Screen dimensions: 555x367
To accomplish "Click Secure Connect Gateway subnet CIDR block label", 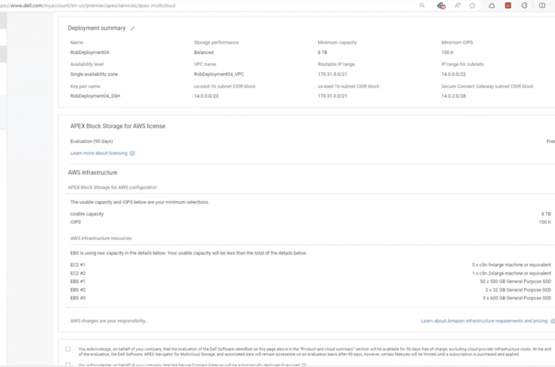I will (487, 86).
